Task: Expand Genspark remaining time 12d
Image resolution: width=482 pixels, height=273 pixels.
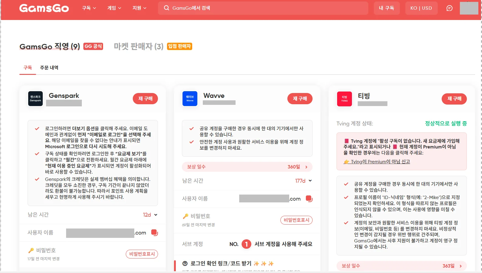Action: (x=150, y=215)
